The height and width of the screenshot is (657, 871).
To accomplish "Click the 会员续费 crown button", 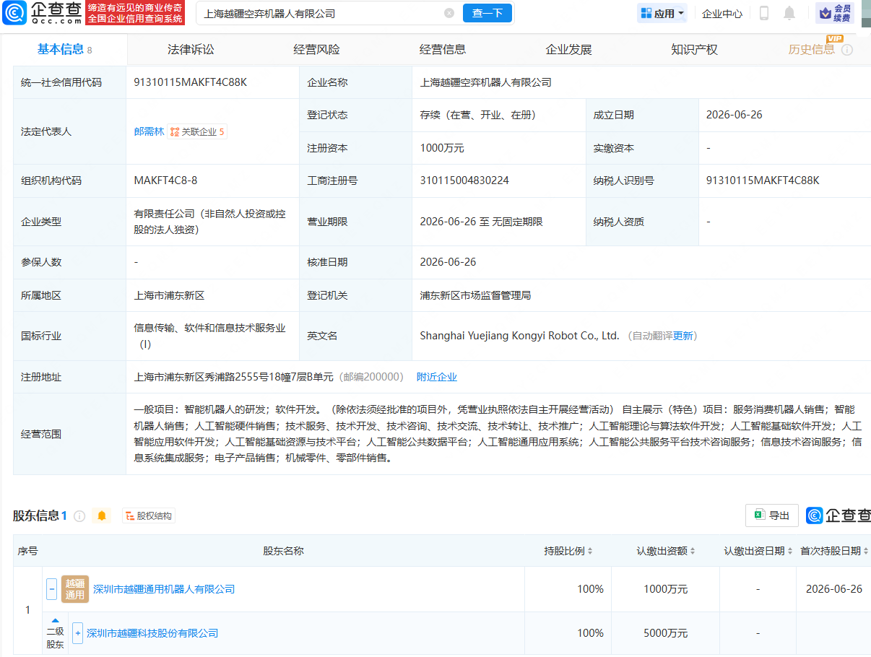I will point(835,13).
